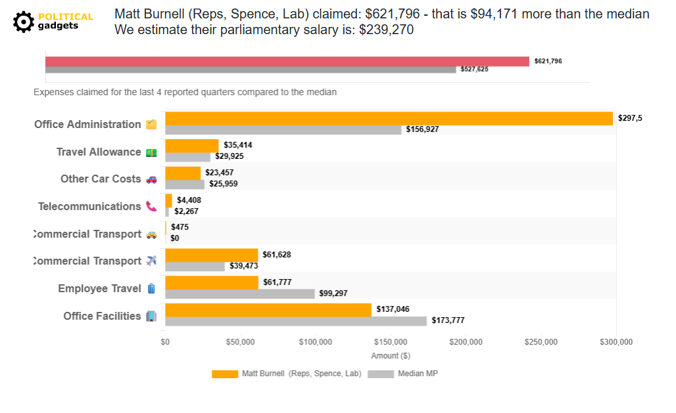Click the orange $137,046 Office Facilities bar
The height and width of the screenshot is (413, 676).
(x=268, y=310)
